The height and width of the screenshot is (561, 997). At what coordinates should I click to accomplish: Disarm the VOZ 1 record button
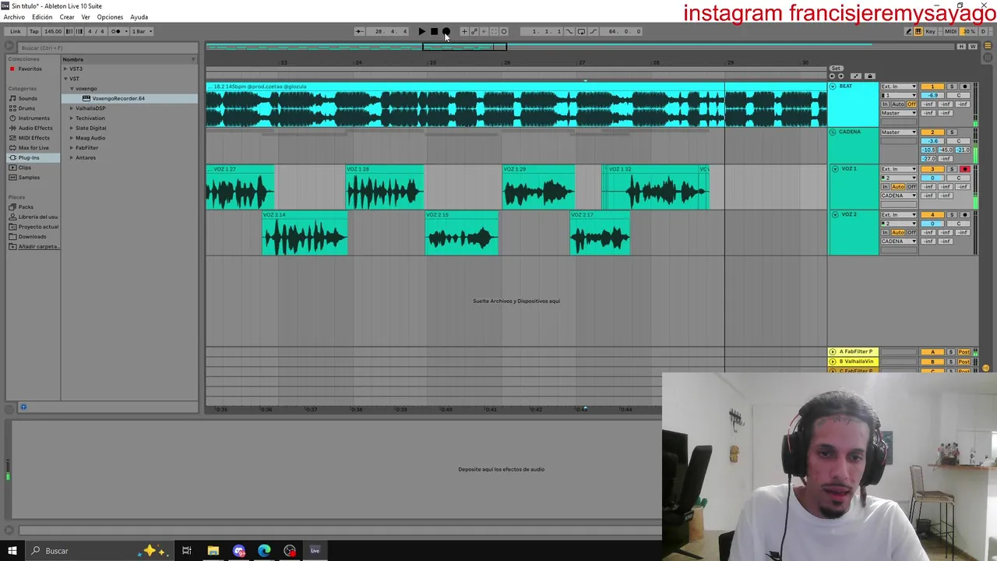(965, 169)
